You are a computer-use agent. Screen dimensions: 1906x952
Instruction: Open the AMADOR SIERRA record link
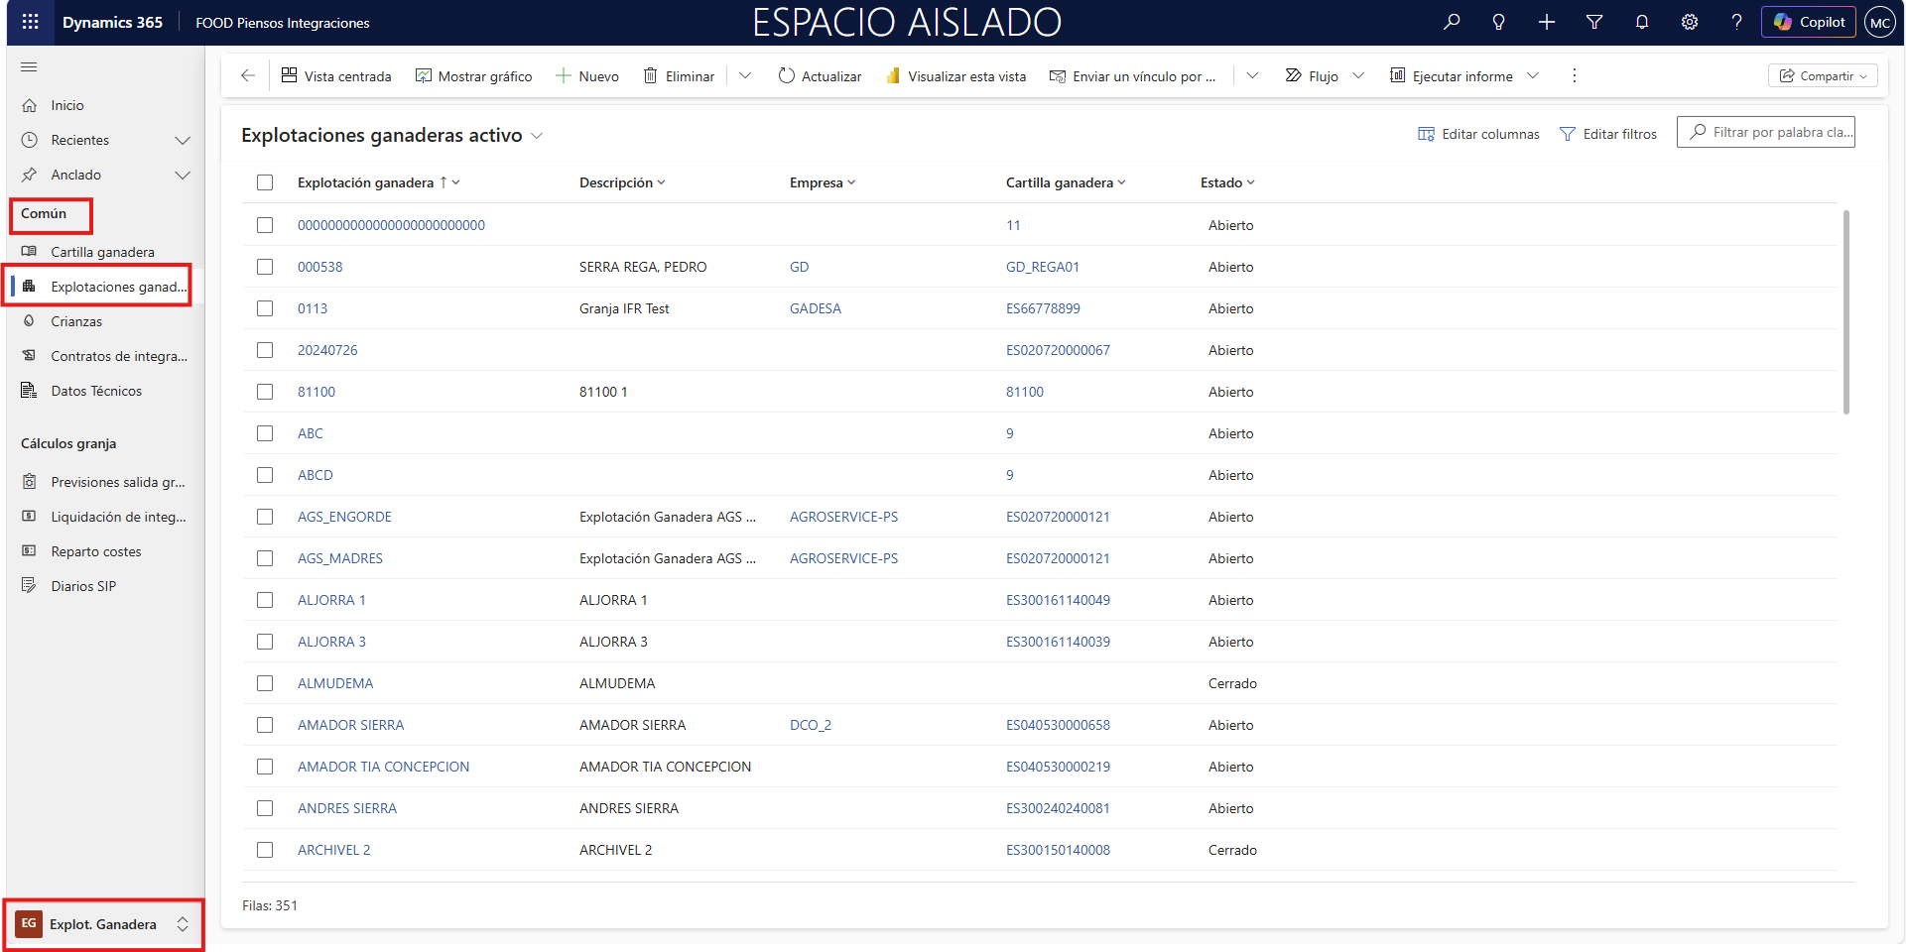(350, 725)
